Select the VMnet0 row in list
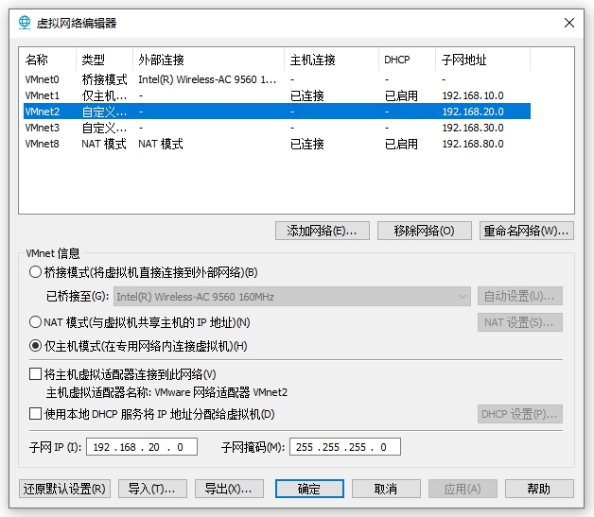The width and height of the screenshot is (594, 517). pyautogui.click(x=43, y=79)
